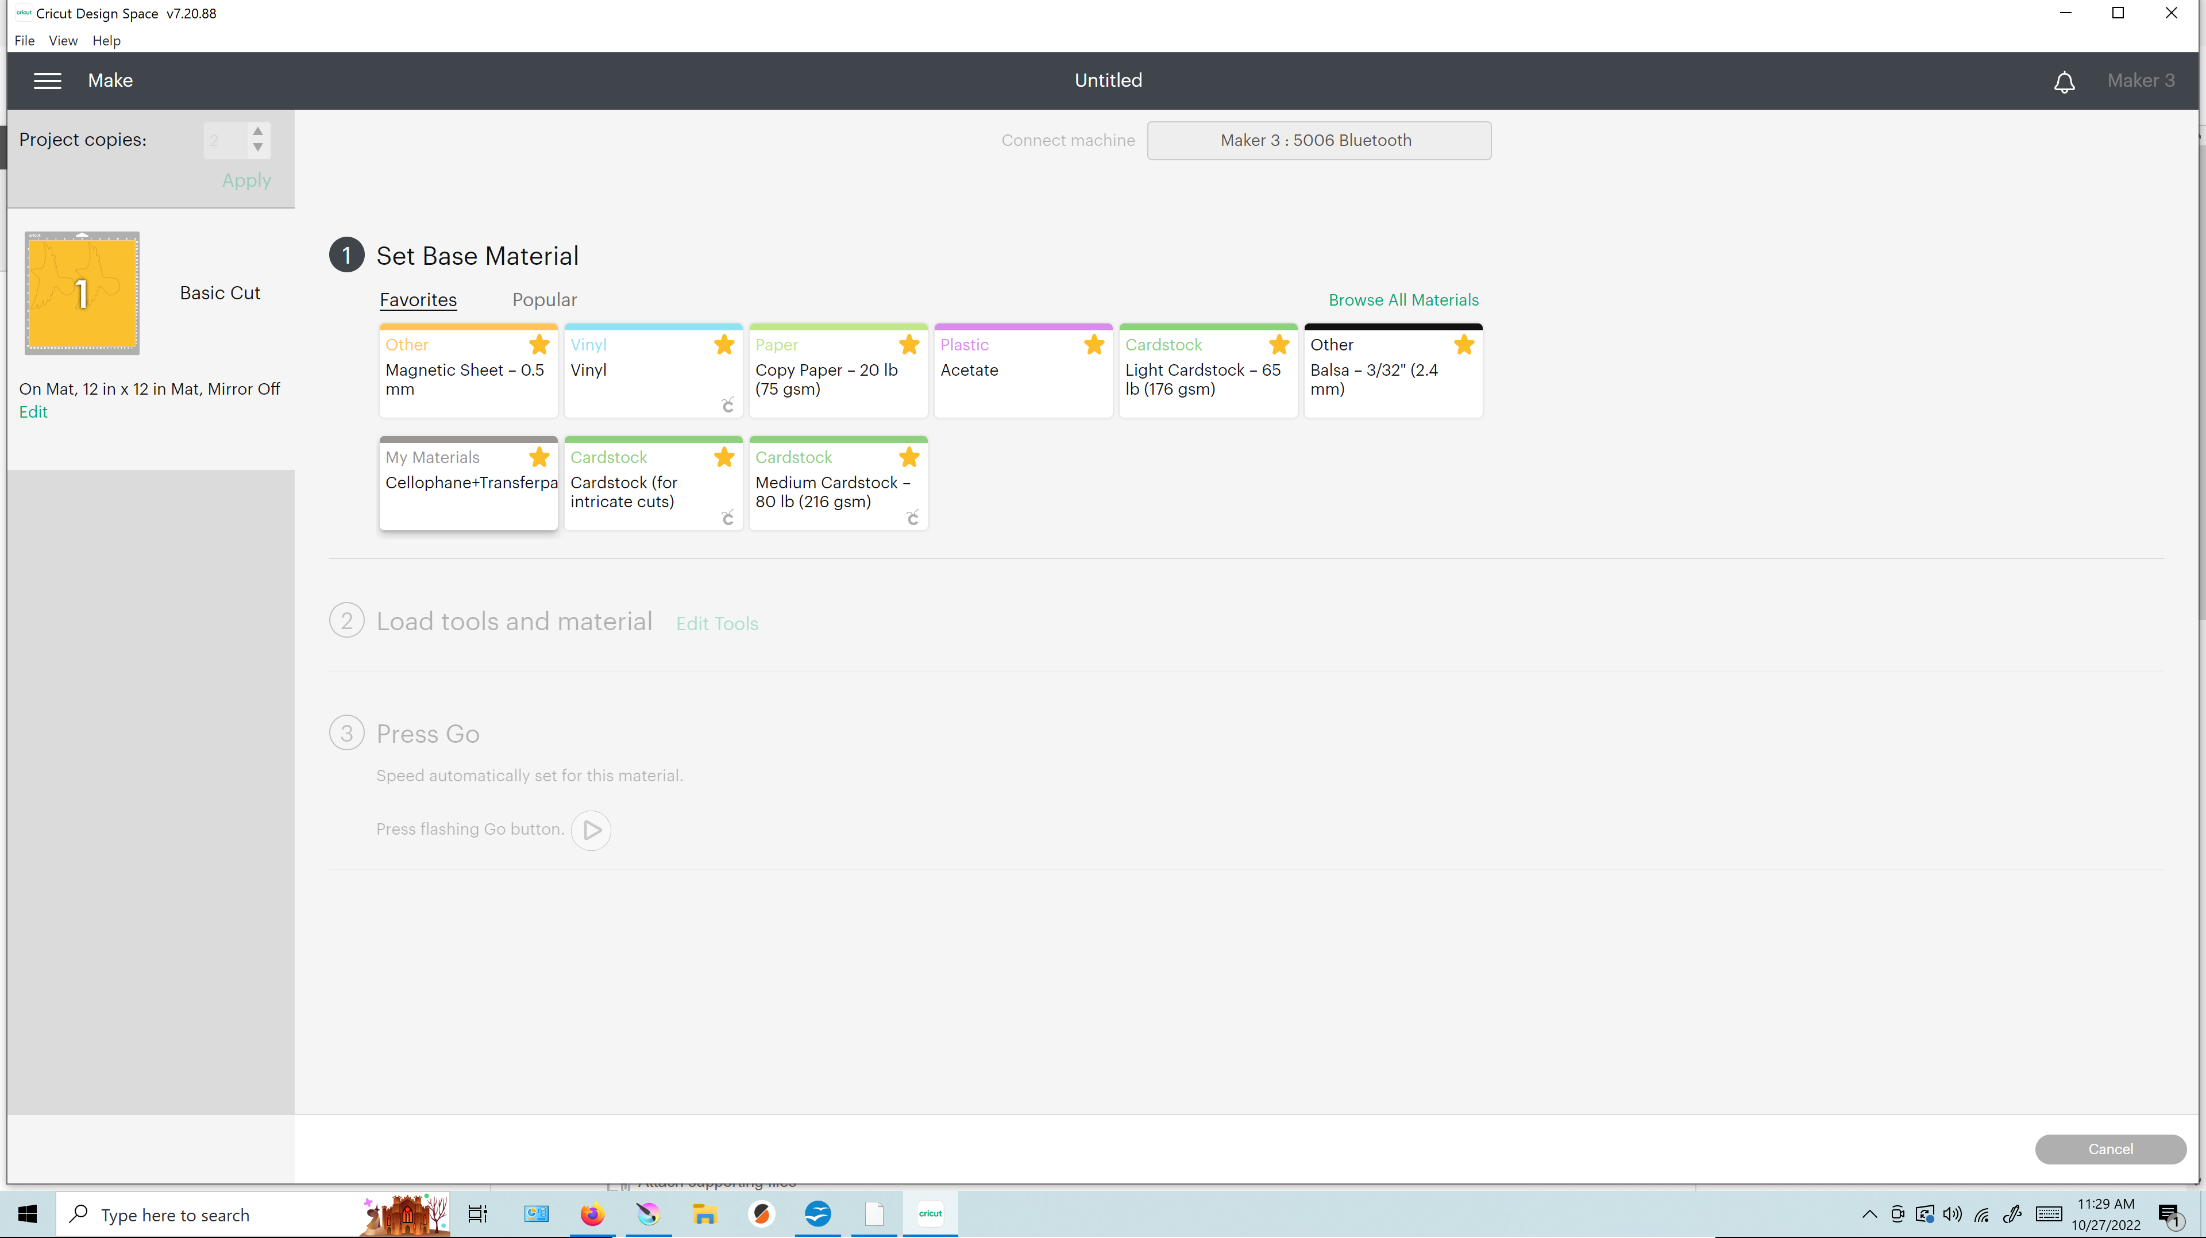Open File Explorer in taskbar
The image size is (2206, 1238).
pos(704,1214)
